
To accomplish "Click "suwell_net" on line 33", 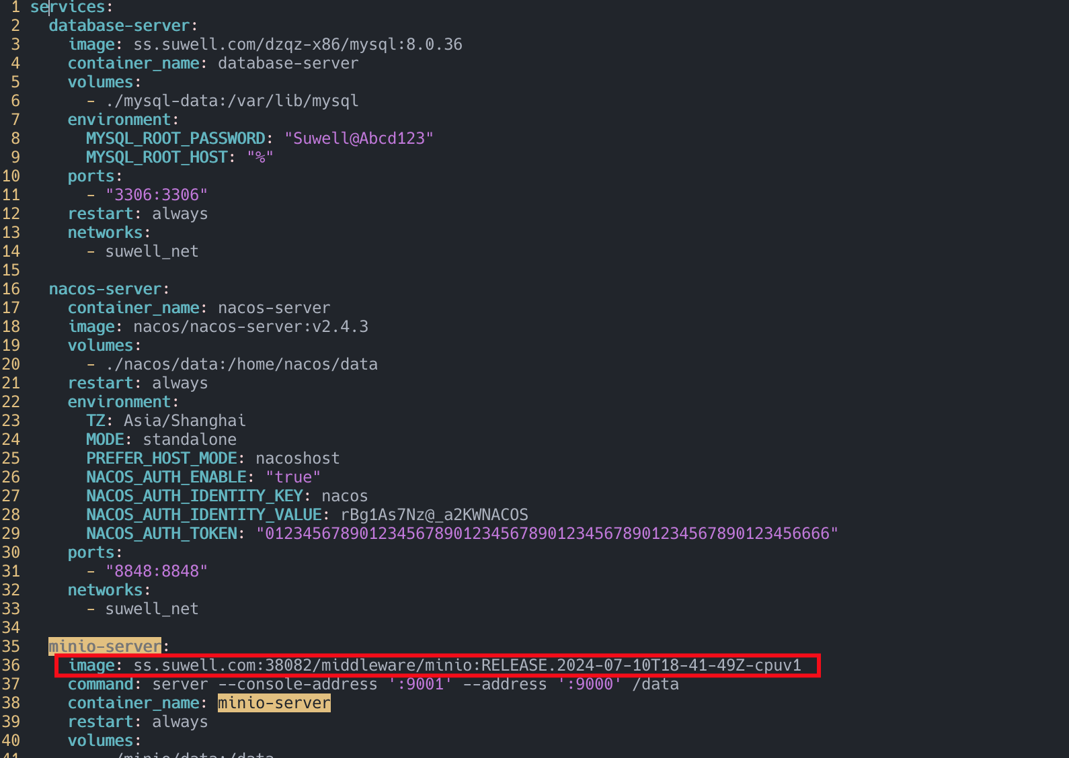I will [152, 609].
